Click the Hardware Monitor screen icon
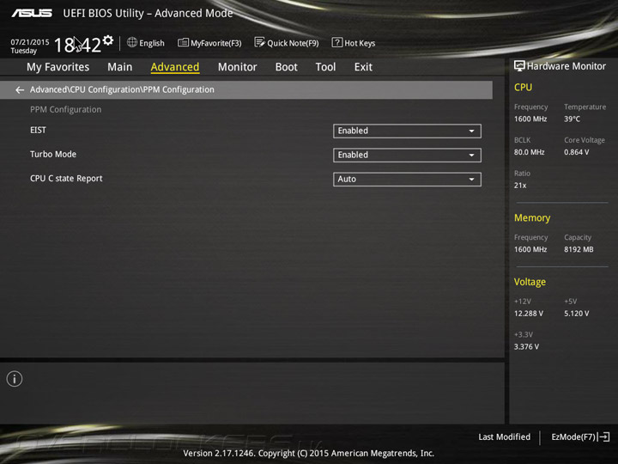618x464 pixels. coord(519,66)
